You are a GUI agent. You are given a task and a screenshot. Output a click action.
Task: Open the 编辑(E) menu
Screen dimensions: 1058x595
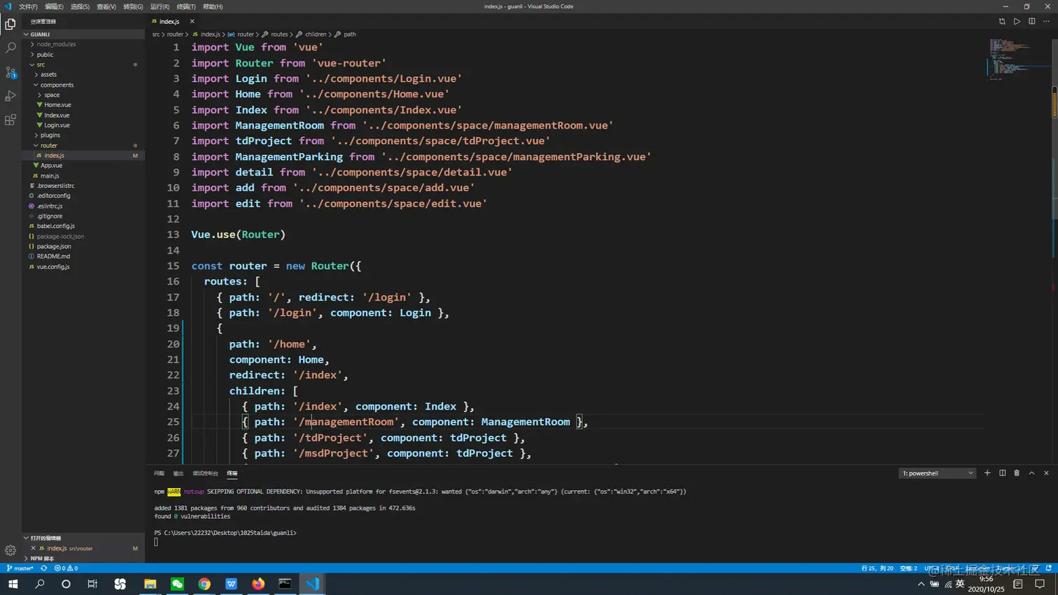coord(54,6)
